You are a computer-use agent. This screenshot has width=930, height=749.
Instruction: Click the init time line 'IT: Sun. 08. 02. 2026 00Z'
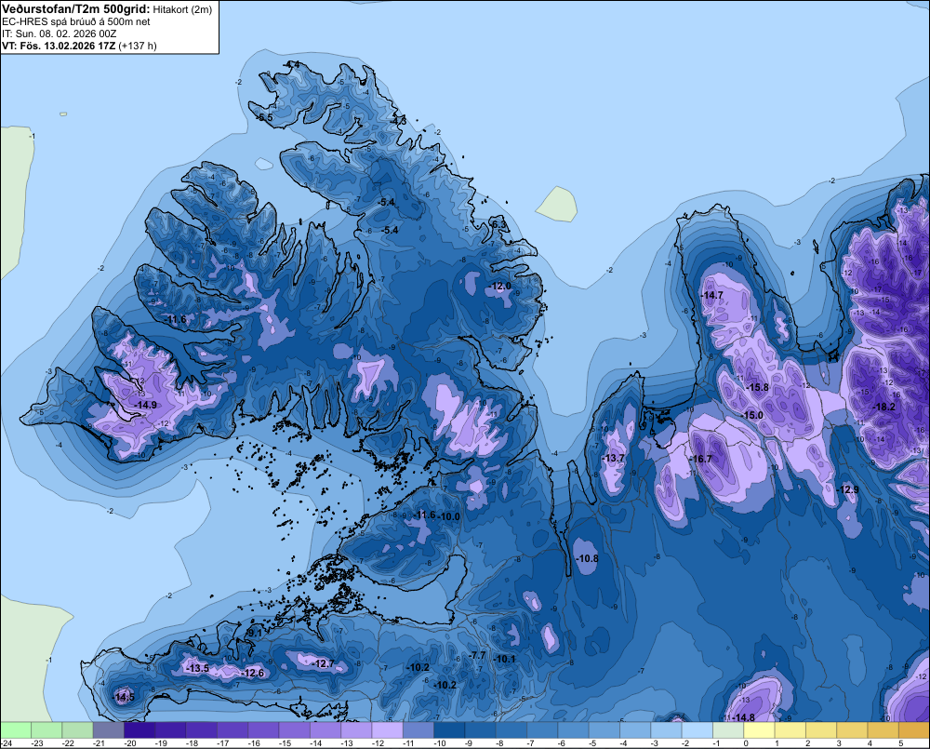(60, 33)
